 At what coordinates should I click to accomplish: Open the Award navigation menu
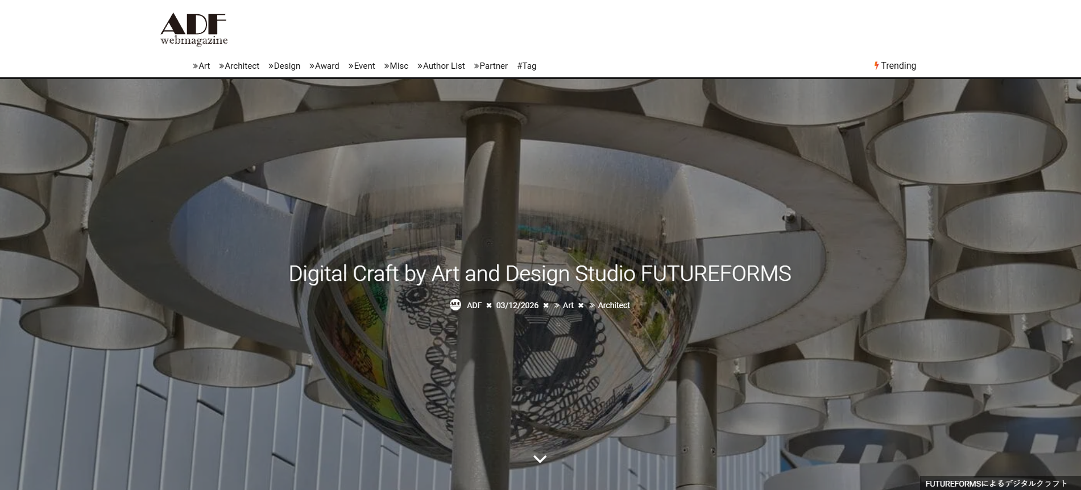pyautogui.click(x=324, y=66)
